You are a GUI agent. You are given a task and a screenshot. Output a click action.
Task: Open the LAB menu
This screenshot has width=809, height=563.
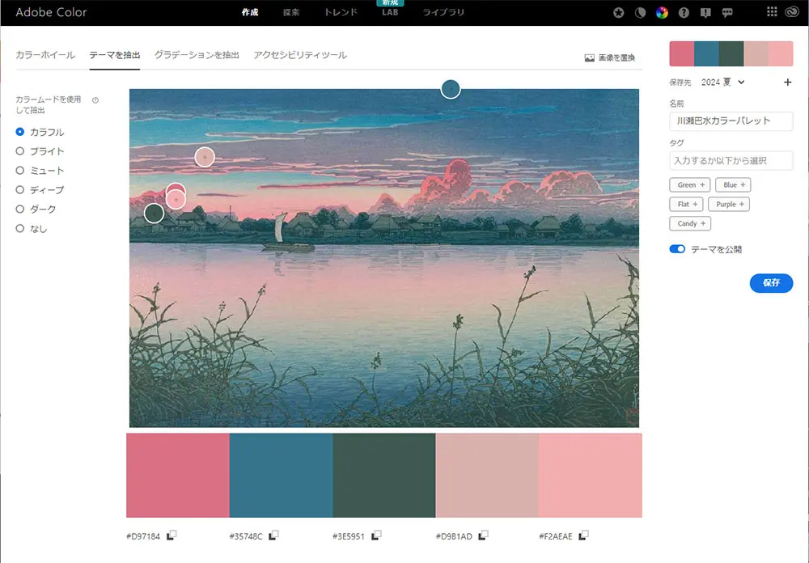(x=390, y=12)
